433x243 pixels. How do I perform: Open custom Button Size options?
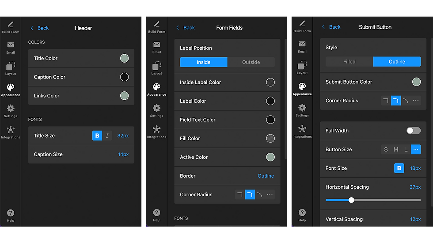416,150
